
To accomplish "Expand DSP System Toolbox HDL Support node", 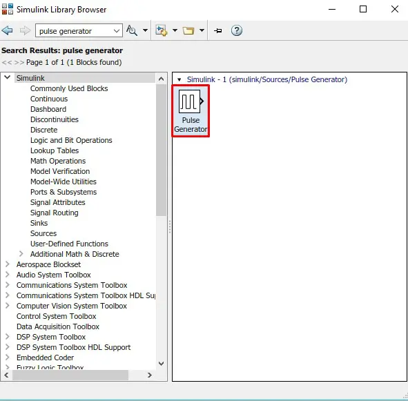I will tap(8, 347).
